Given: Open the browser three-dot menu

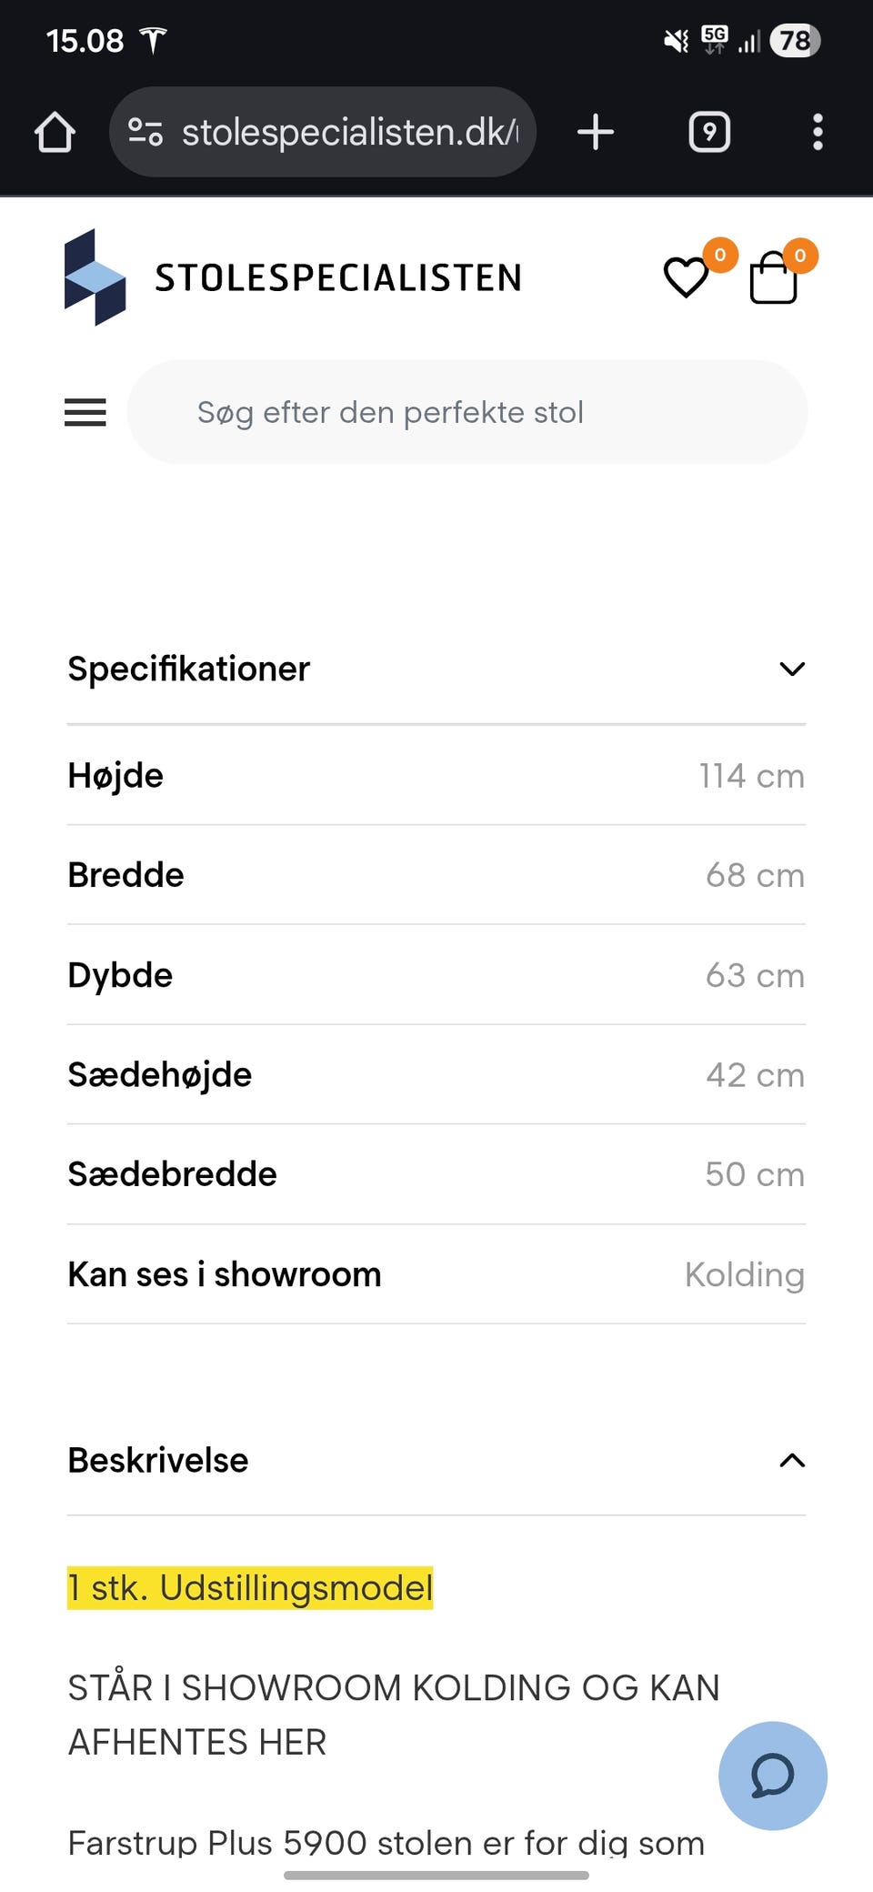Looking at the screenshot, I should click(818, 132).
